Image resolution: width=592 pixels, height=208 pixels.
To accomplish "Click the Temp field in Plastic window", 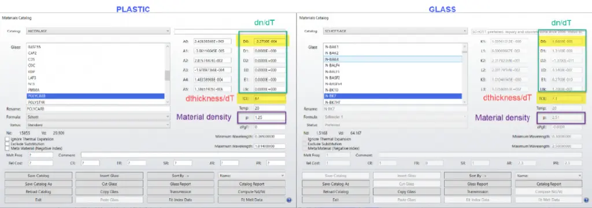I will tap(269, 108).
